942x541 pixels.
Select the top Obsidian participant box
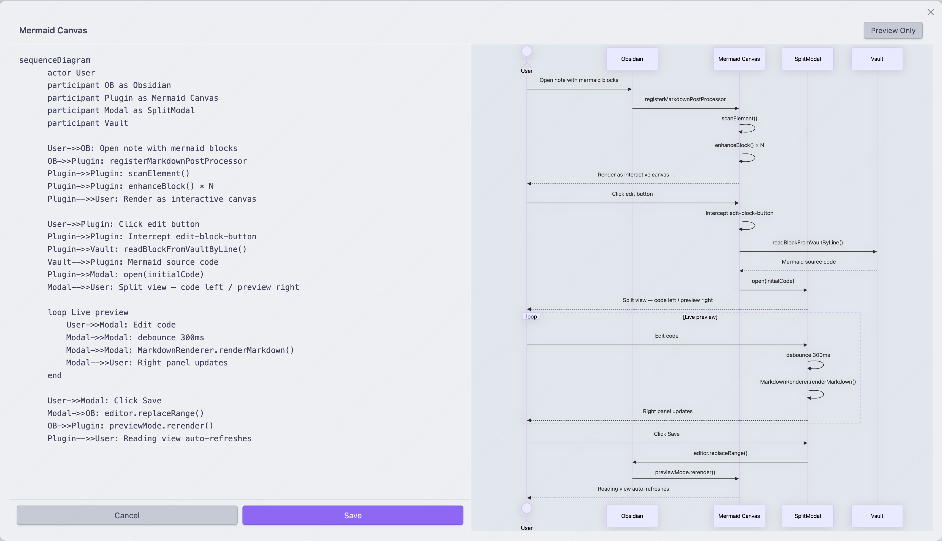(632, 59)
